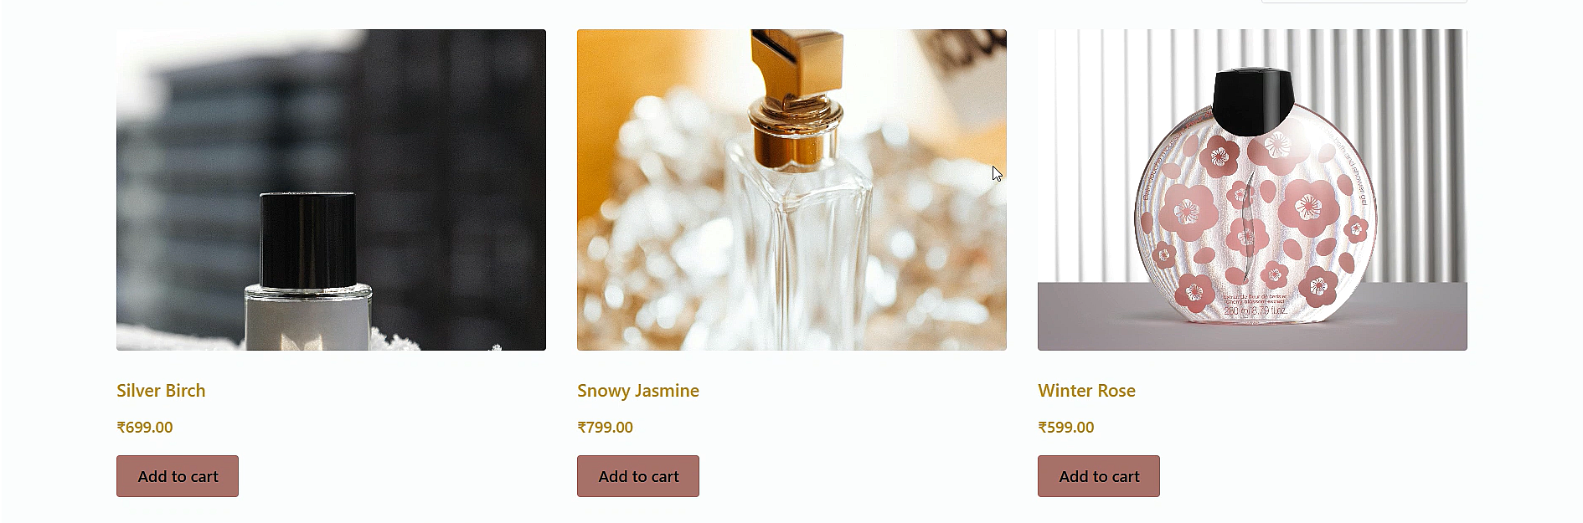Select the Winter Rose product photo
1583x523 pixels.
pos(1252,190)
